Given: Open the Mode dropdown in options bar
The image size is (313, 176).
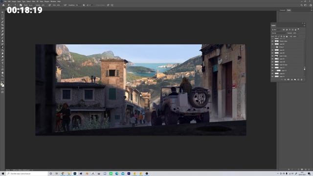Looking at the screenshot, I should 31,5.
